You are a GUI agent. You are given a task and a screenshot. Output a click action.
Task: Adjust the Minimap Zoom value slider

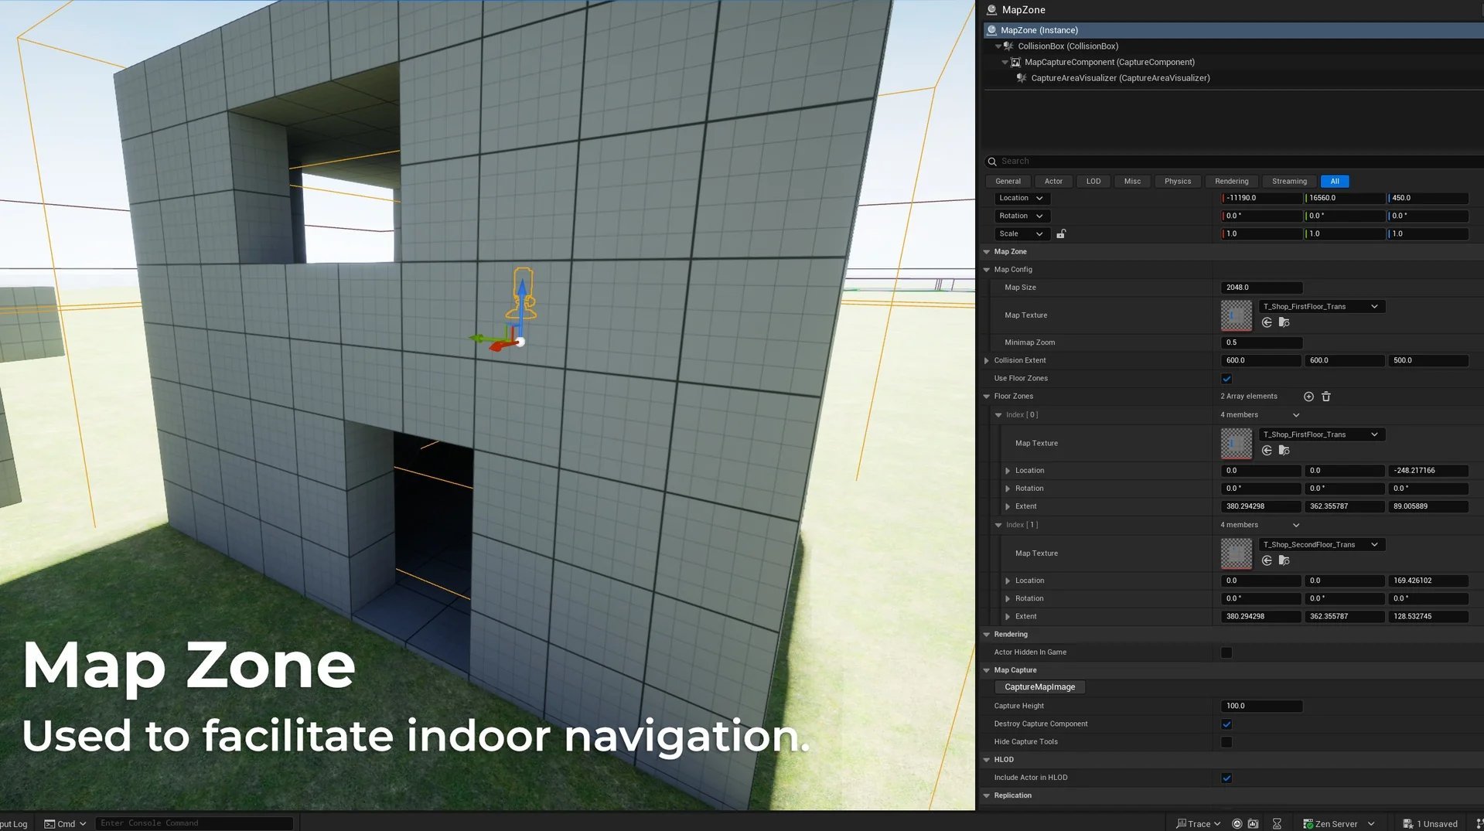pos(1261,342)
